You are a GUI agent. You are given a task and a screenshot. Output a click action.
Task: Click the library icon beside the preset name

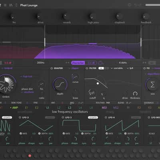[x=11, y=5]
